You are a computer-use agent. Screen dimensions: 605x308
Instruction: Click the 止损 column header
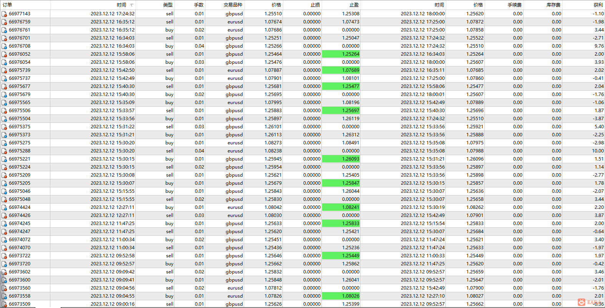pos(315,5)
